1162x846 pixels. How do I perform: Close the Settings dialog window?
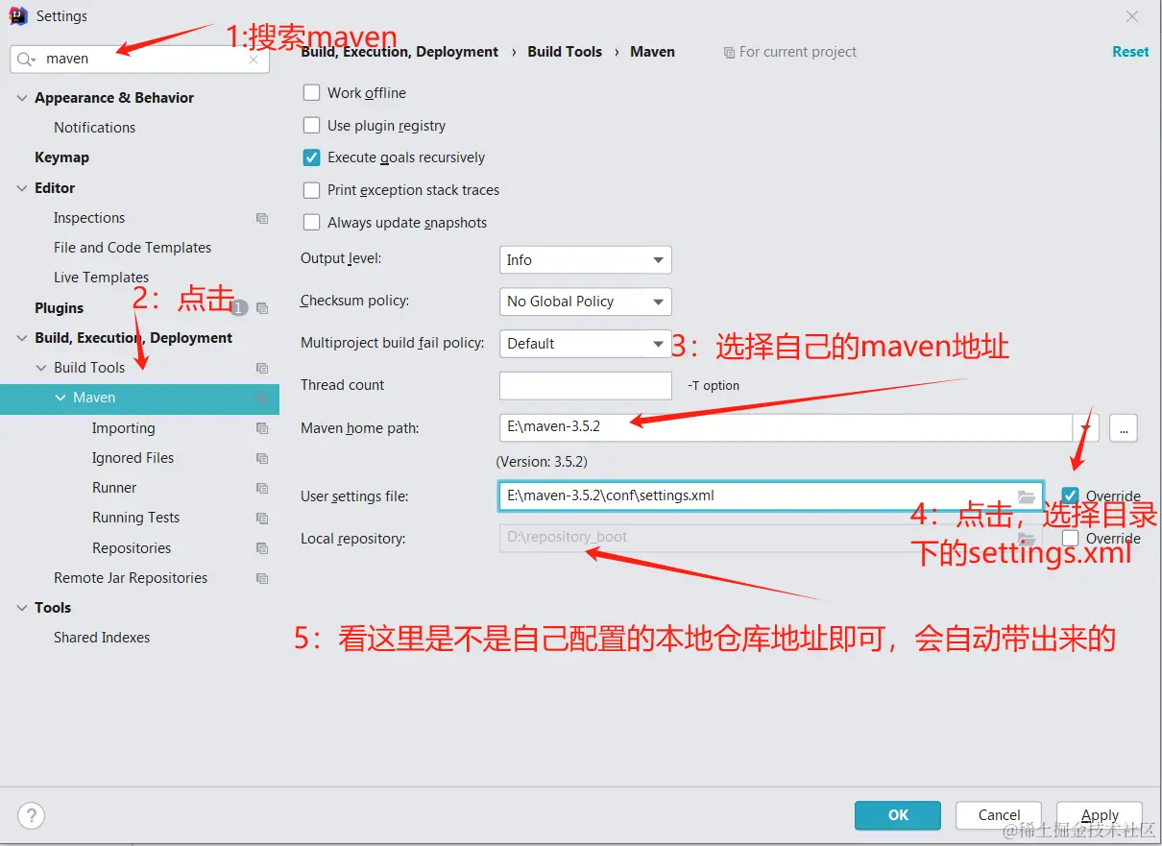1132,16
